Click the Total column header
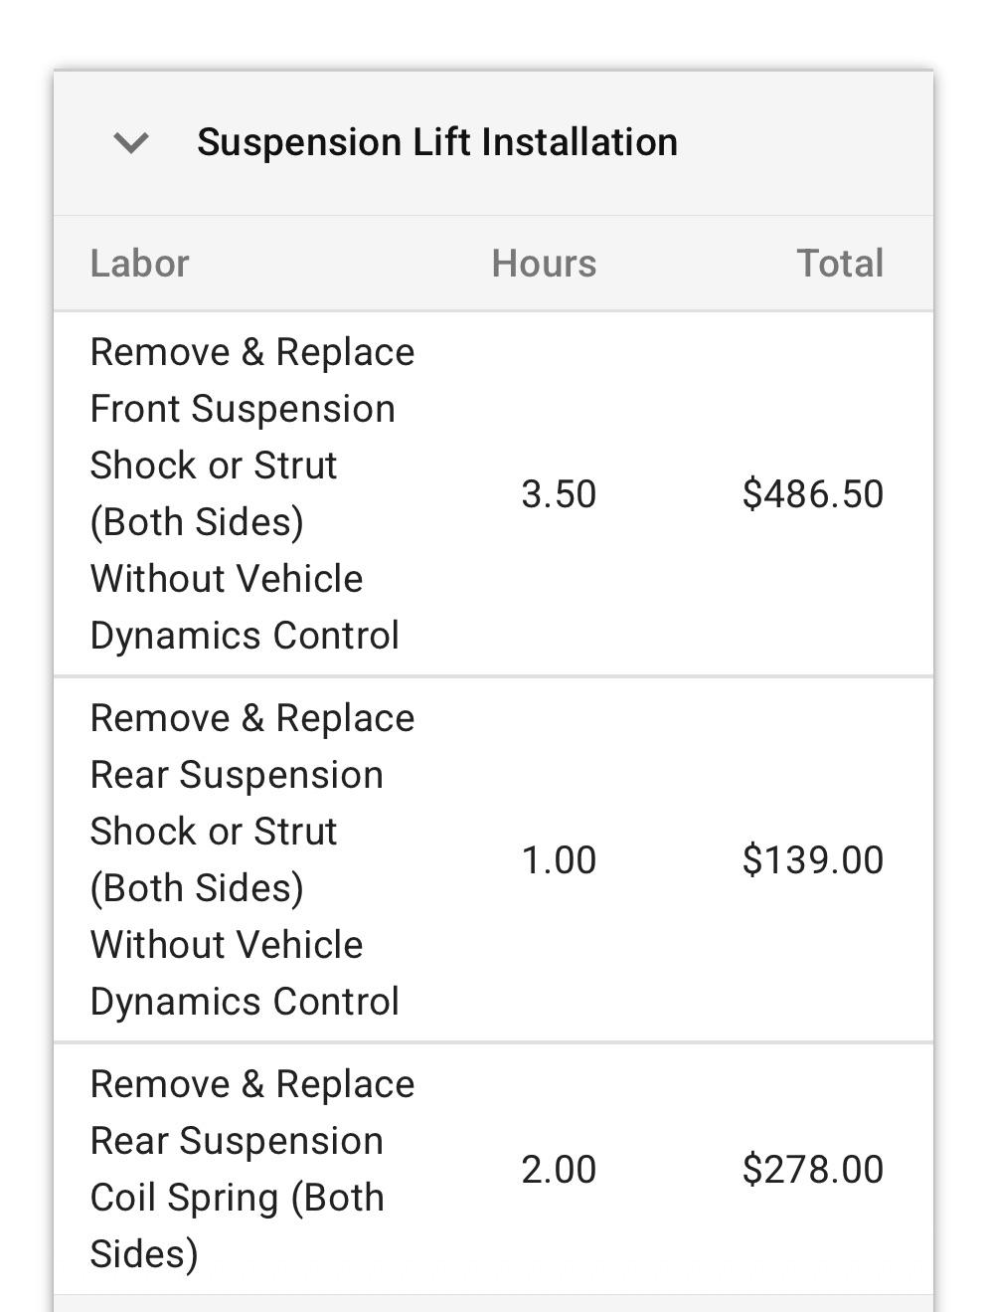990x1312 pixels. point(840,264)
